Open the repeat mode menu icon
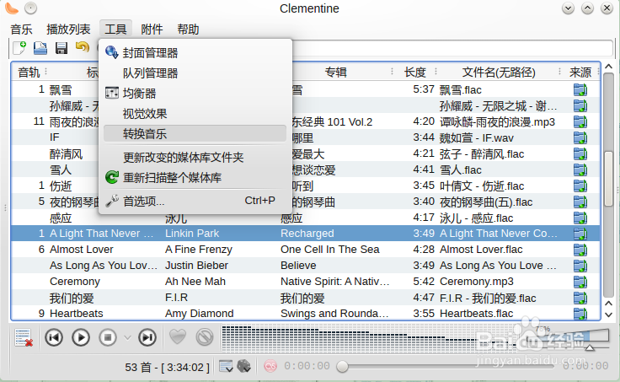Image resolution: width=620 pixels, height=382 pixels. [x=226, y=366]
